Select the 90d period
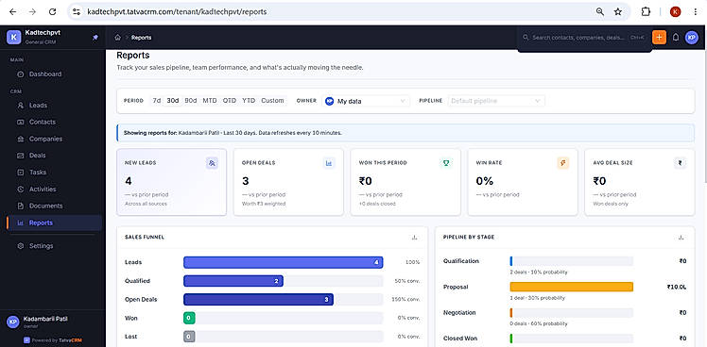This screenshot has height=347, width=707. point(191,101)
